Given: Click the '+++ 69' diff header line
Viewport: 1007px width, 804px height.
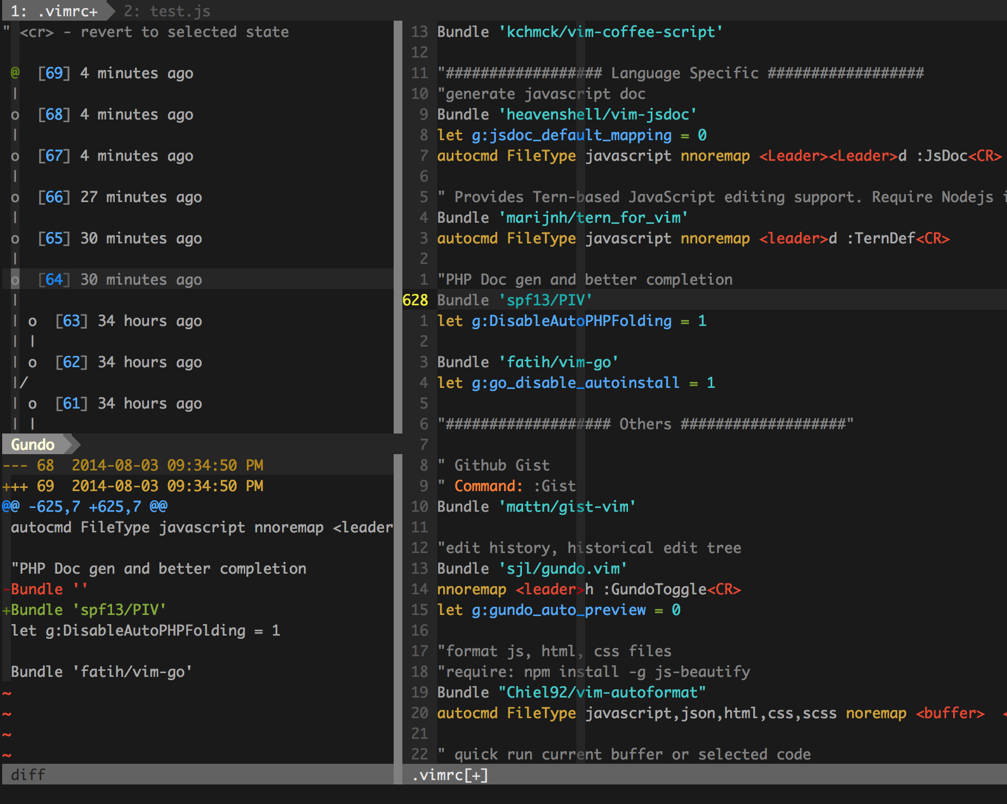Looking at the screenshot, I should [x=133, y=486].
